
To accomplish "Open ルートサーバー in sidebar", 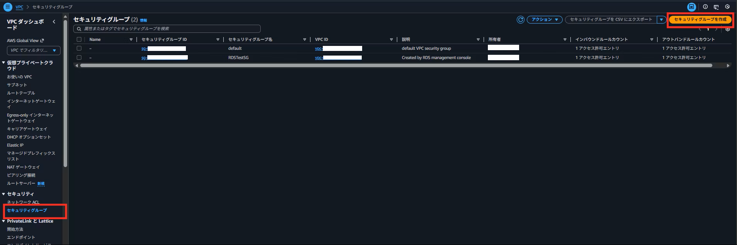I will pyautogui.click(x=21, y=183).
